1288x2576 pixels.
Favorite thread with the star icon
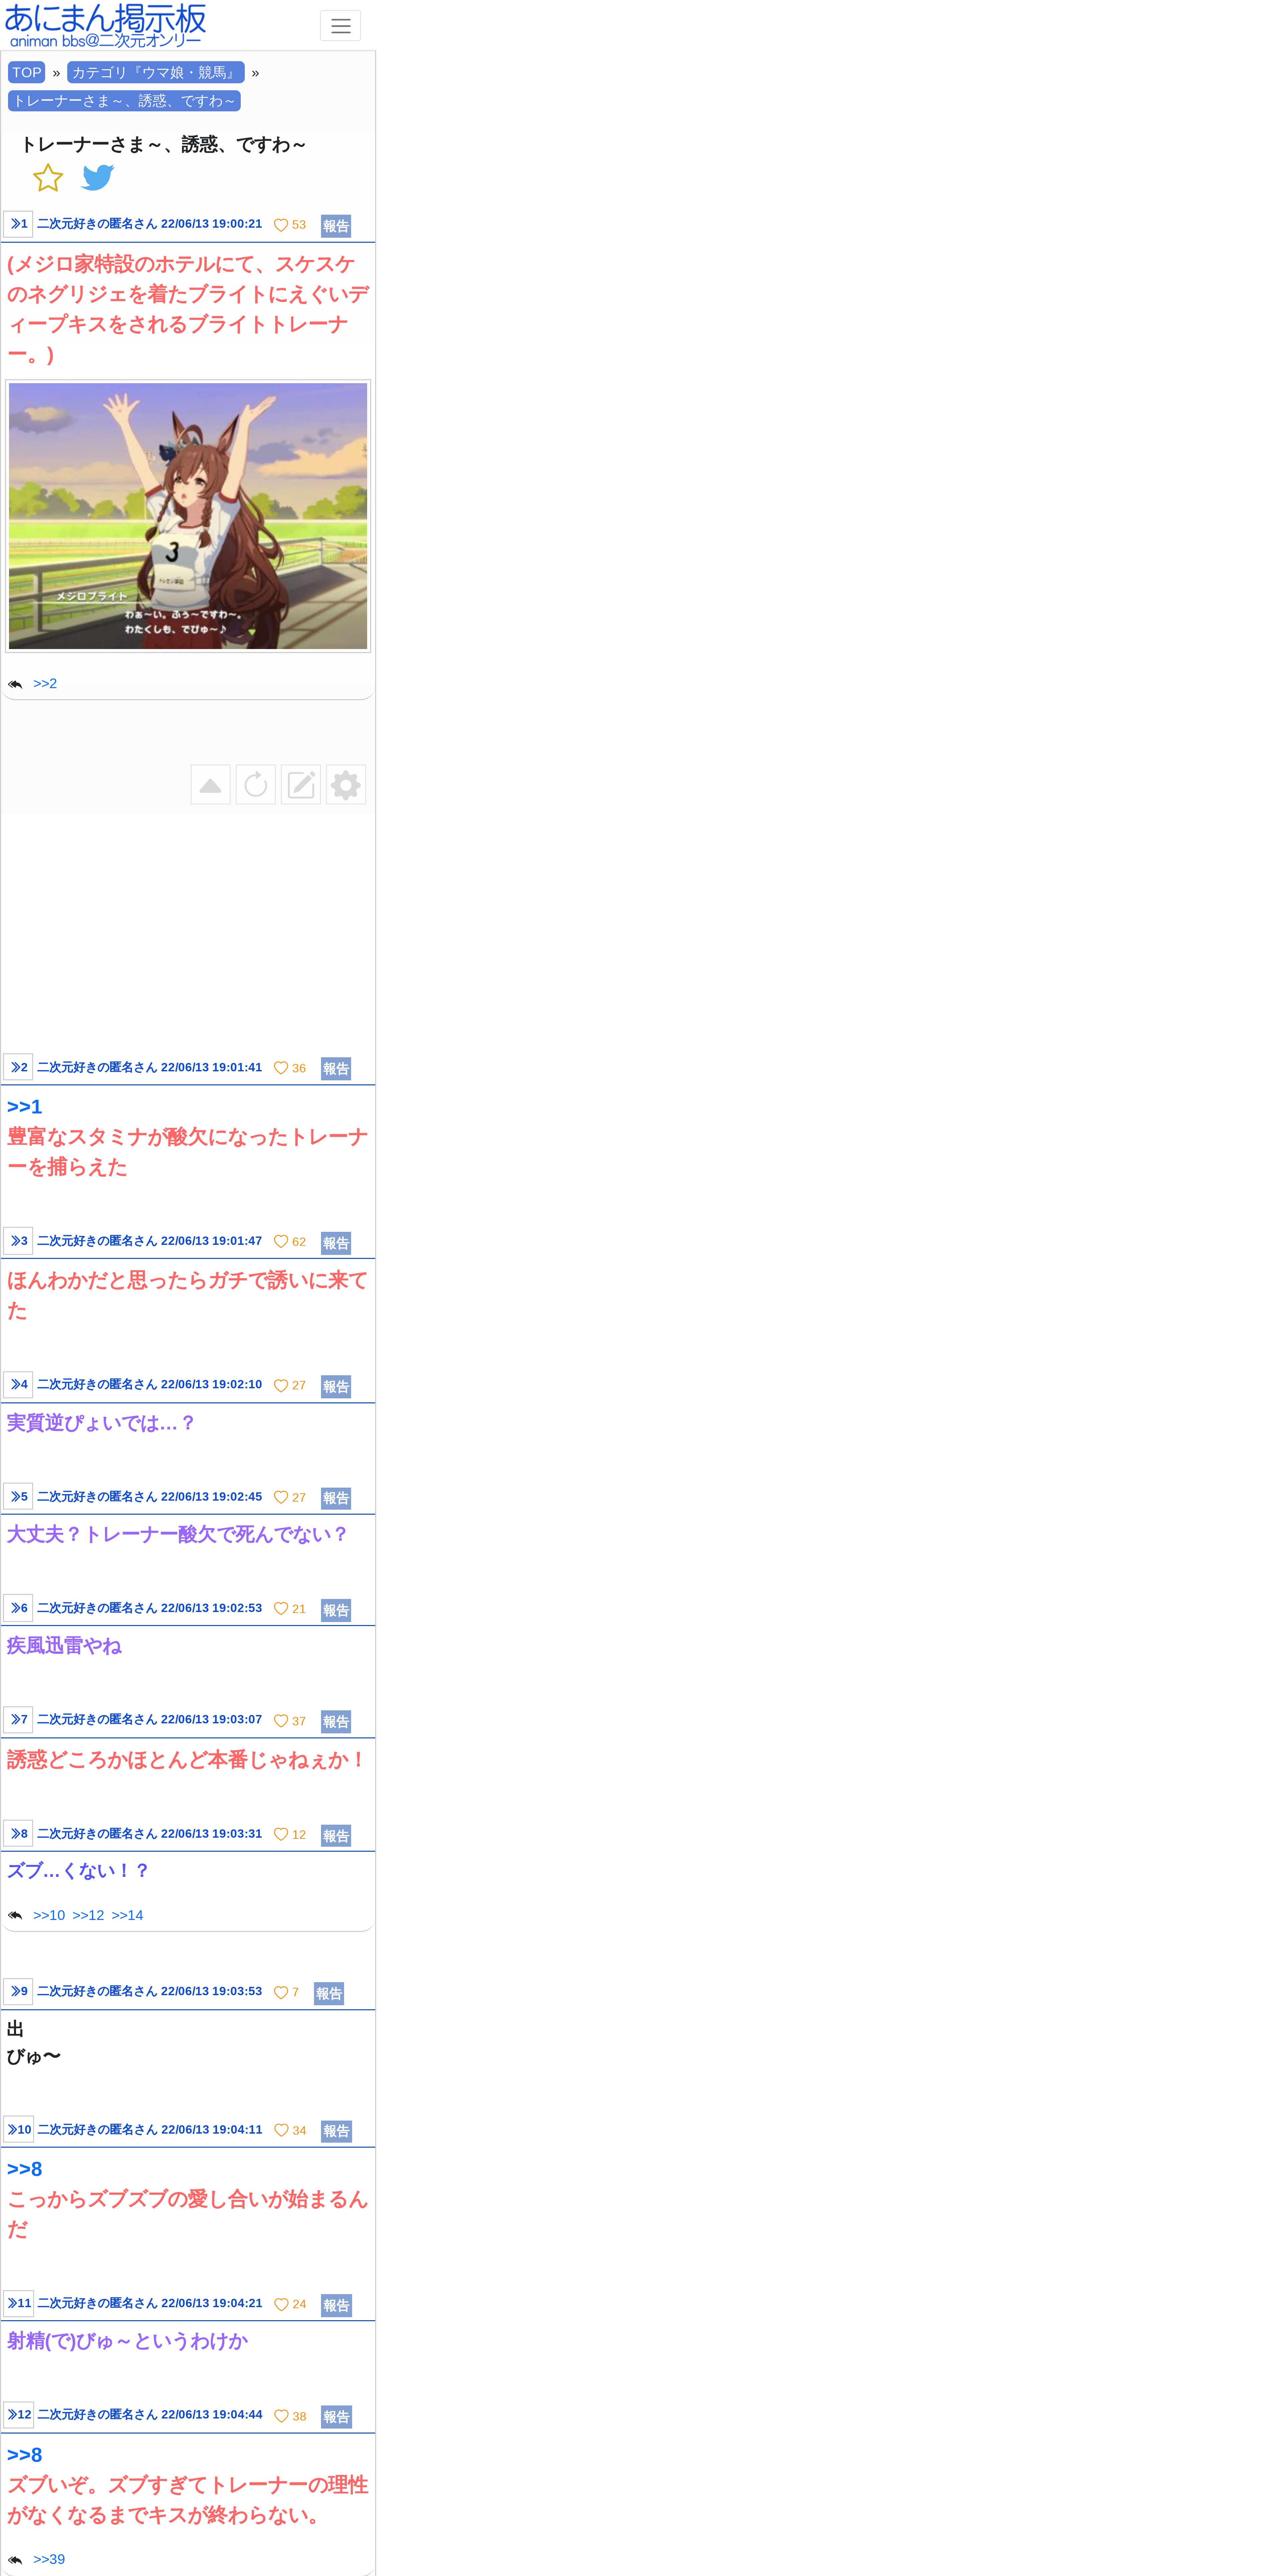[x=48, y=178]
